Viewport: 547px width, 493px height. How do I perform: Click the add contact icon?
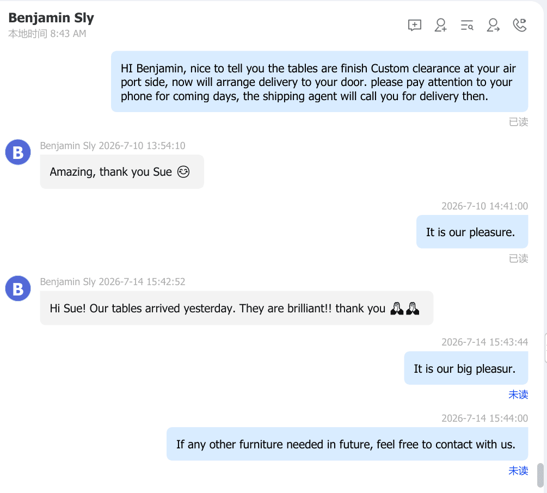pos(441,25)
